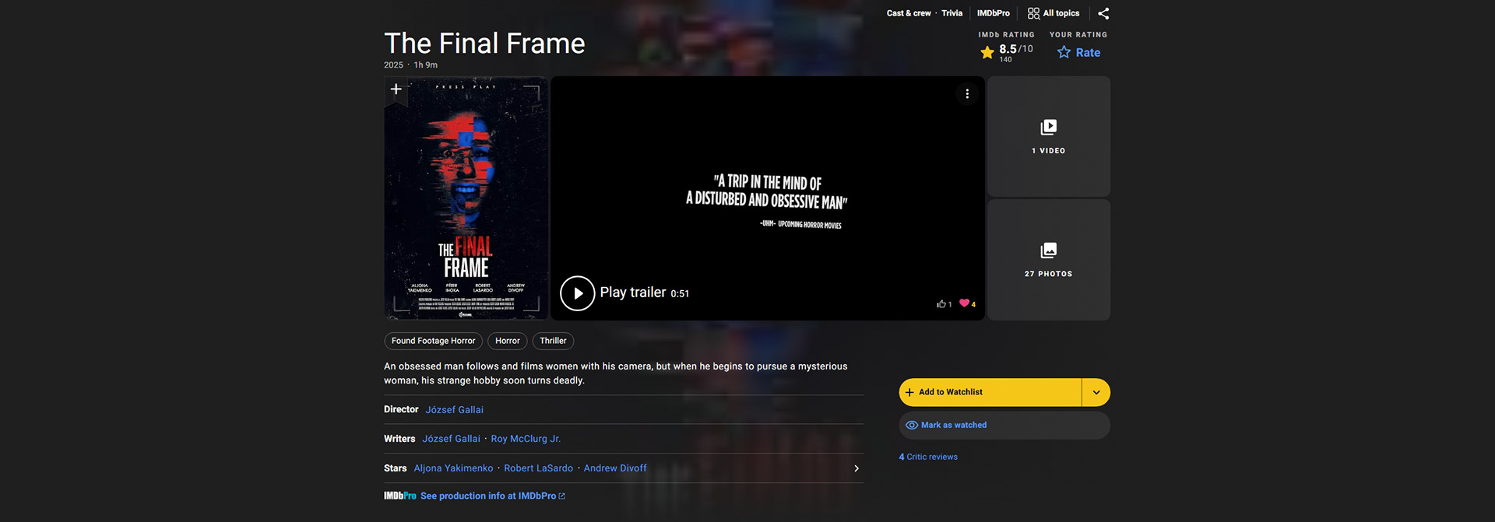Viewport: 1495px width, 522px height.
Task: Open IMDb rating 8.5/10 details
Action: [x=1007, y=52]
